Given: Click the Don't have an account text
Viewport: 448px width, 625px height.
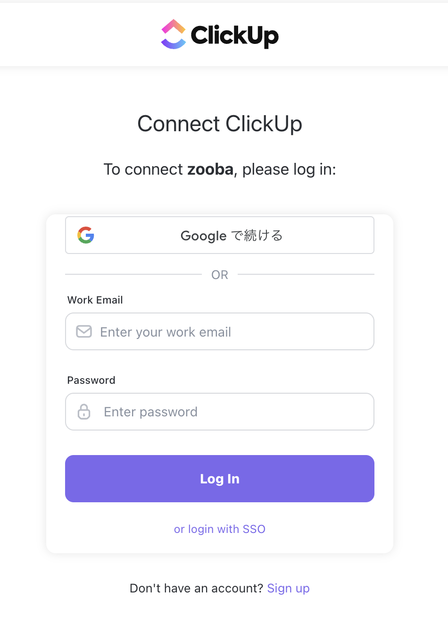Looking at the screenshot, I should 196,588.
